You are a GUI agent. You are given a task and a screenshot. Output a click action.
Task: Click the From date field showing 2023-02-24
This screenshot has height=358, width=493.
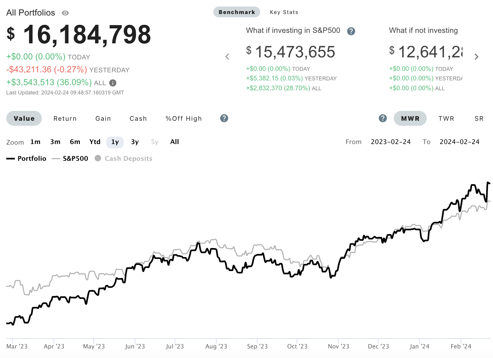click(x=391, y=142)
